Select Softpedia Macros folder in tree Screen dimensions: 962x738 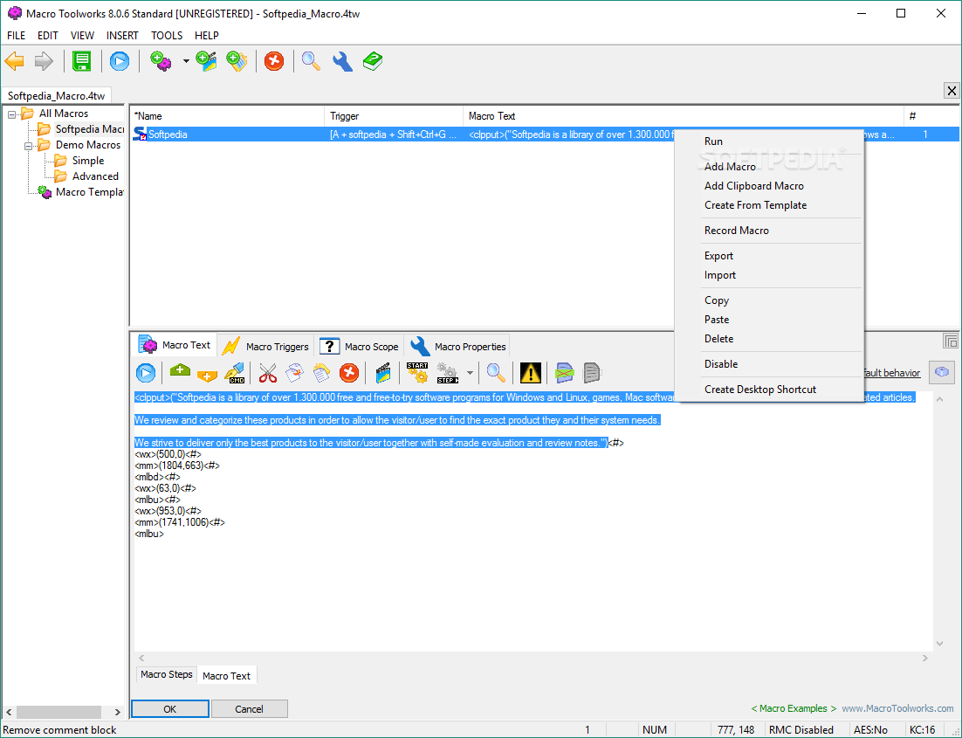(90, 129)
